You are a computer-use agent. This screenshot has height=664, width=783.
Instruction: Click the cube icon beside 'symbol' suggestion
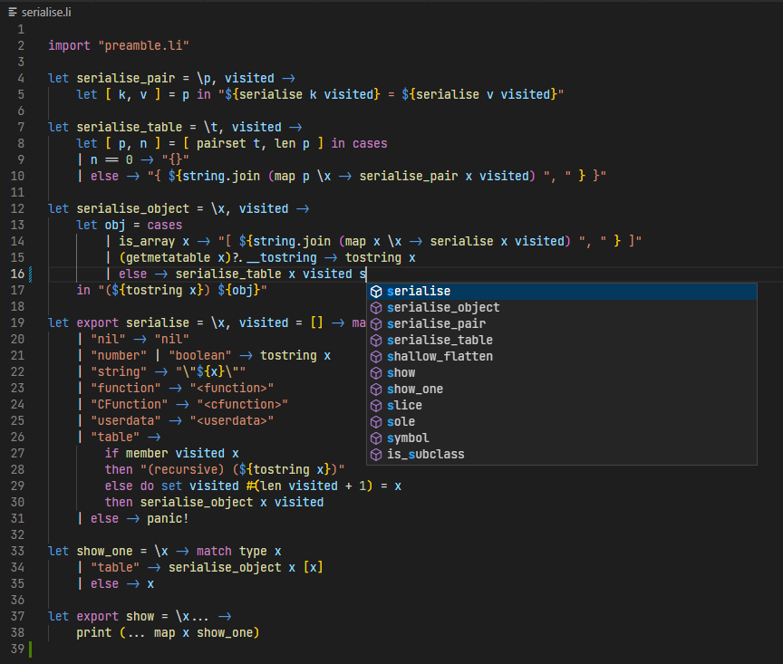tap(376, 438)
